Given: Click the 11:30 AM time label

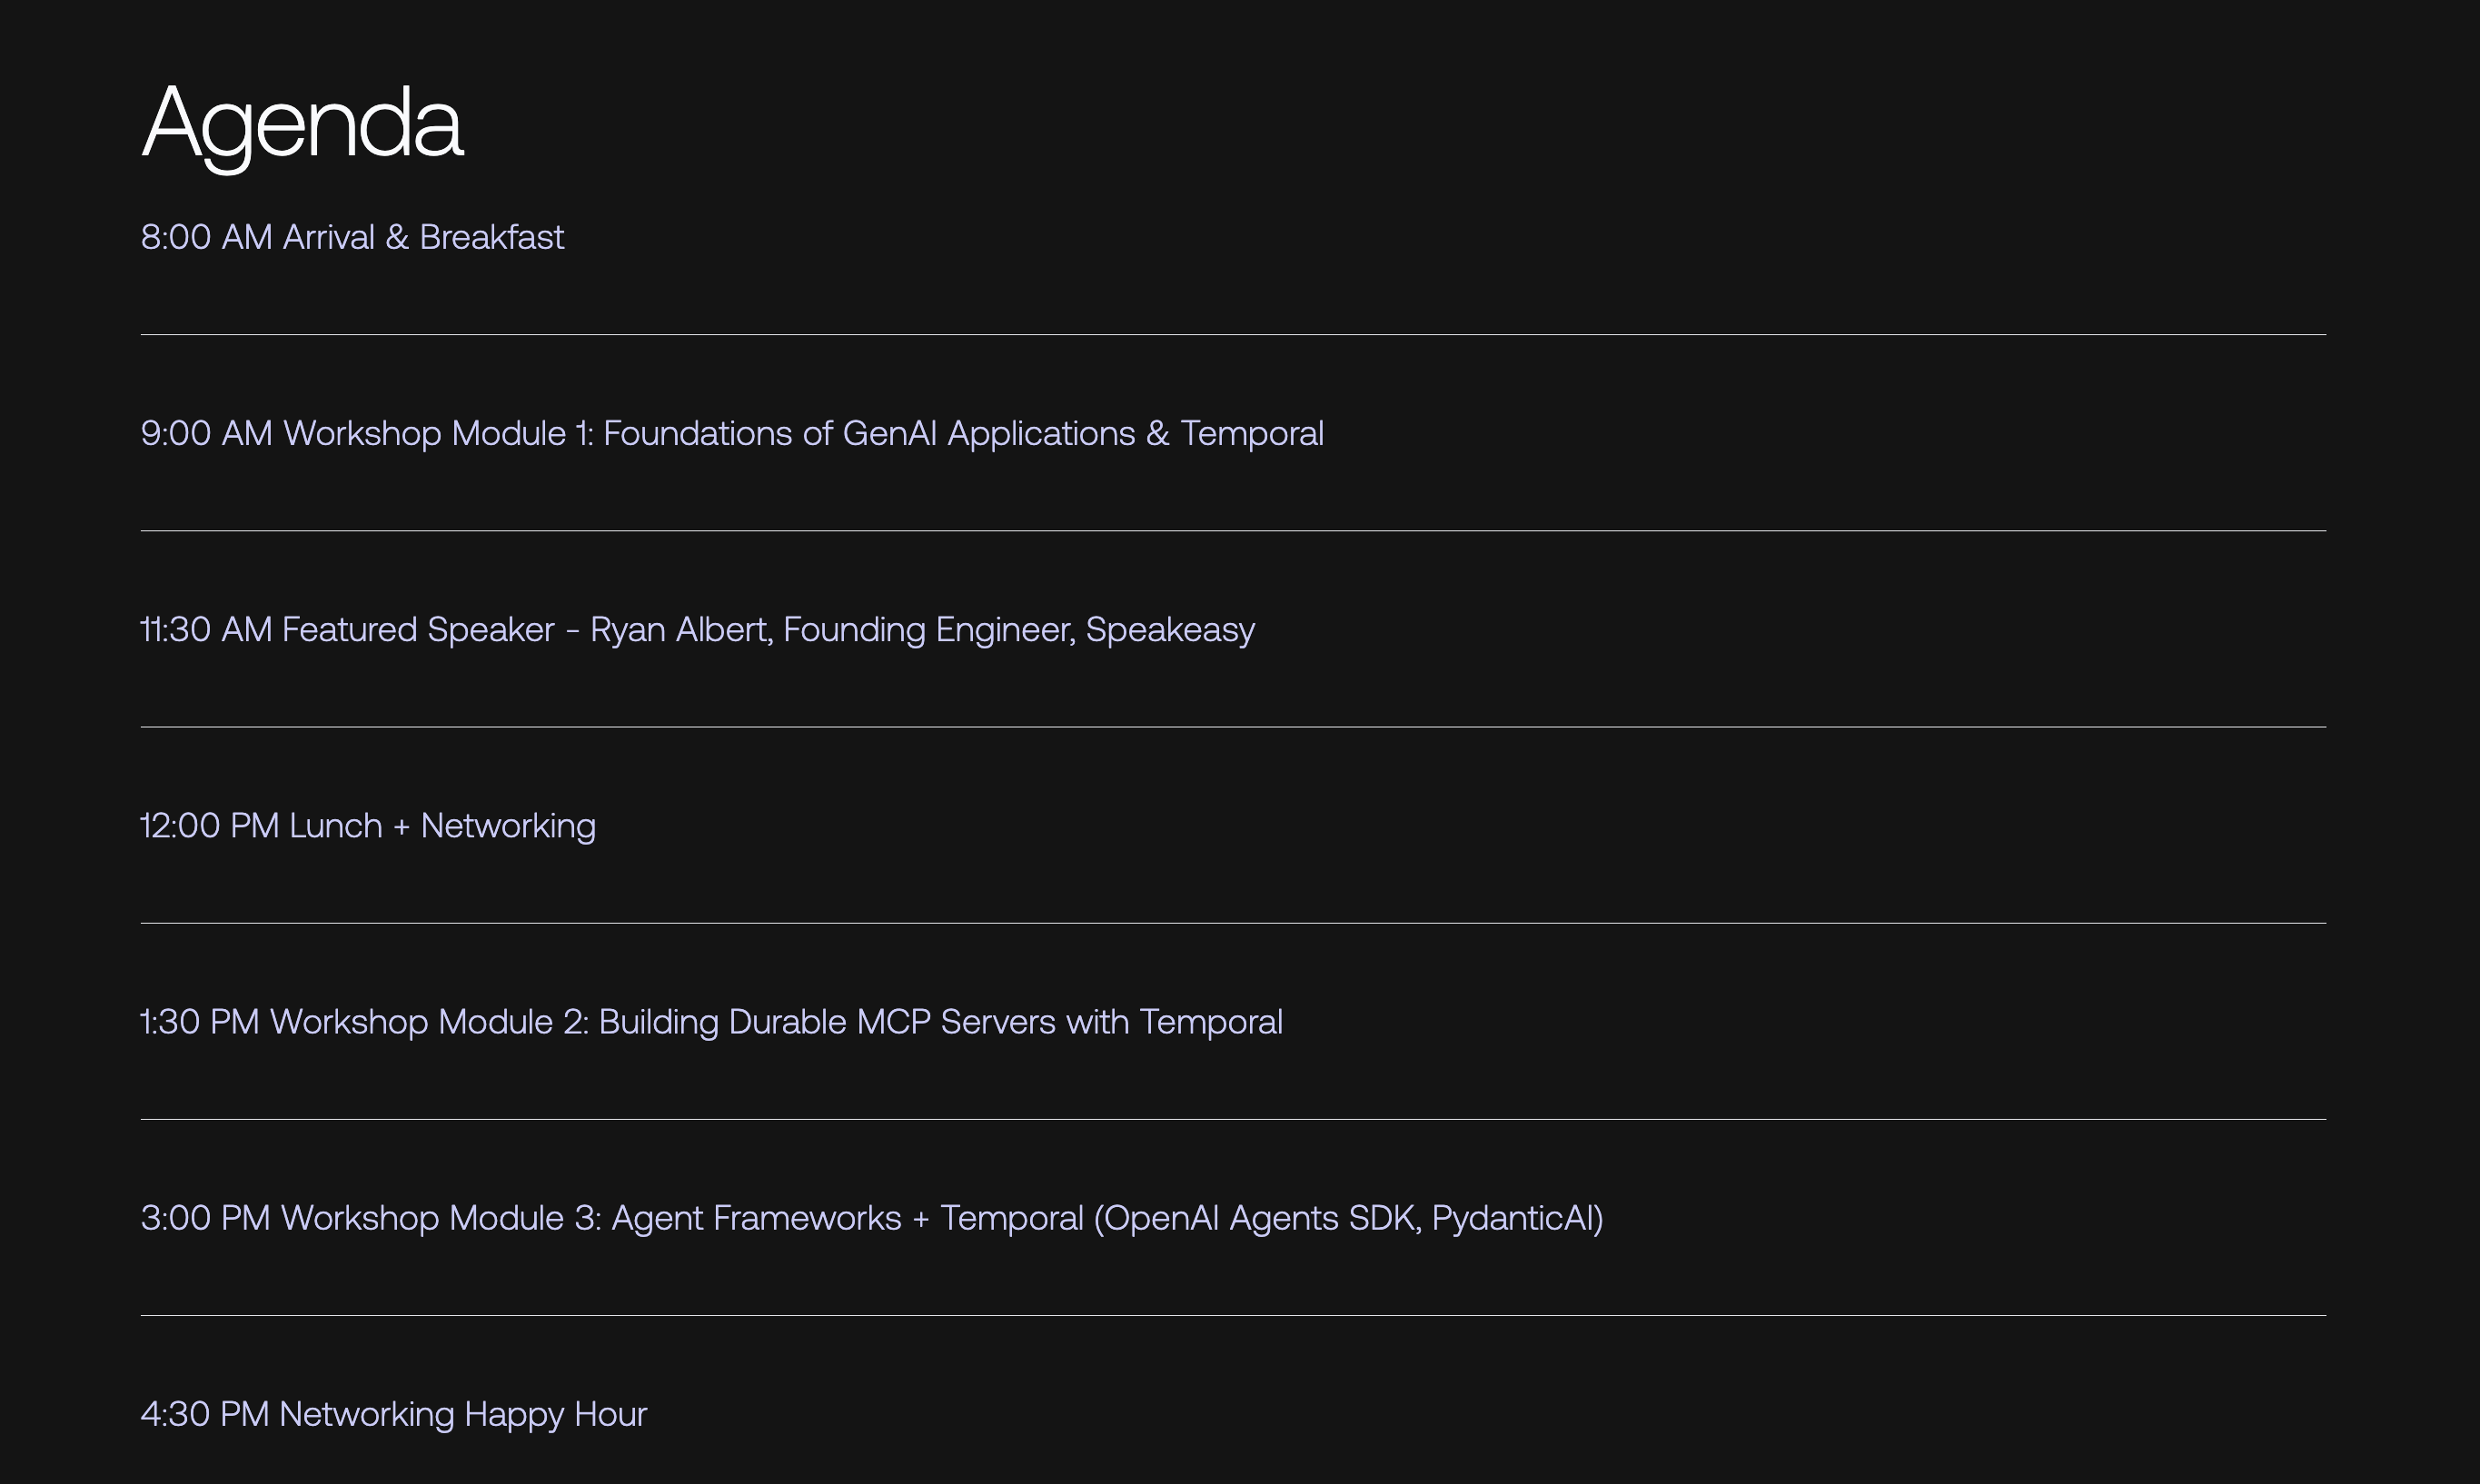Looking at the screenshot, I should point(206,629).
